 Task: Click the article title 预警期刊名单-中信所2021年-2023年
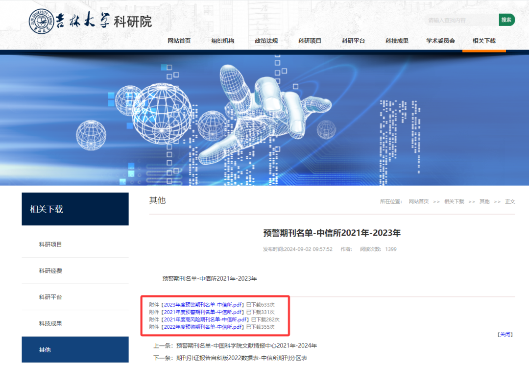click(x=332, y=233)
